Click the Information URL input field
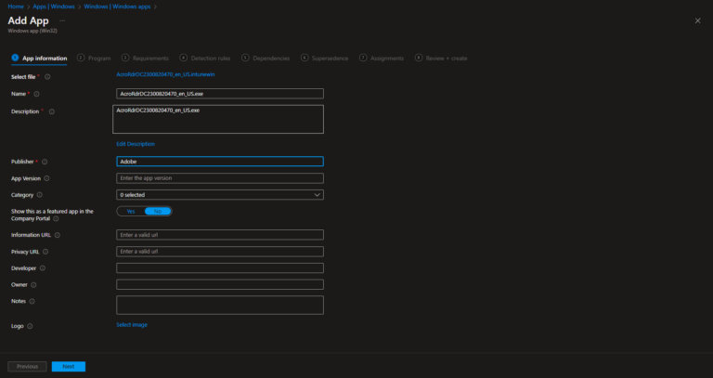 pyautogui.click(x=220, y=235)
